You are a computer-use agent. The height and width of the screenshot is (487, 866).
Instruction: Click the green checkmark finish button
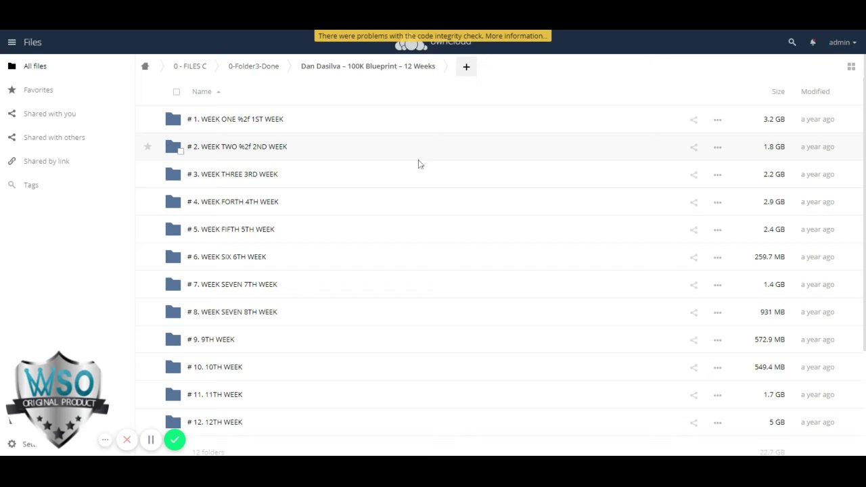[175, 440]
